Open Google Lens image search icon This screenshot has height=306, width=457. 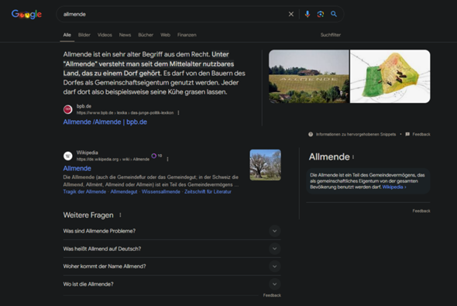point(321,14)
